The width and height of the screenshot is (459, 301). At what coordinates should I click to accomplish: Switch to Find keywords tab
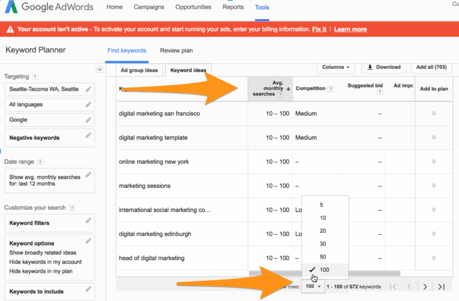click(x=127, y=50)
